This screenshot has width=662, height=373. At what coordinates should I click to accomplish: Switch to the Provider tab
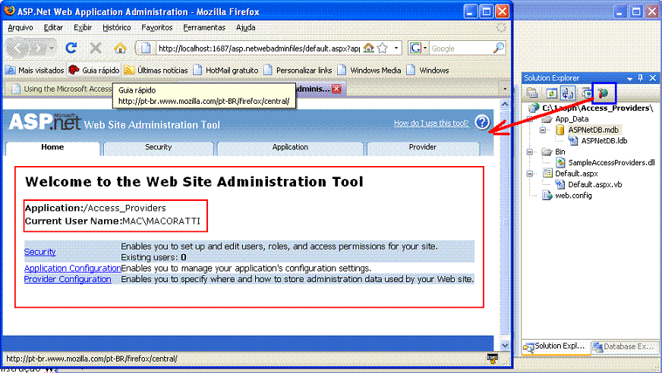click(x=423, y=147)
